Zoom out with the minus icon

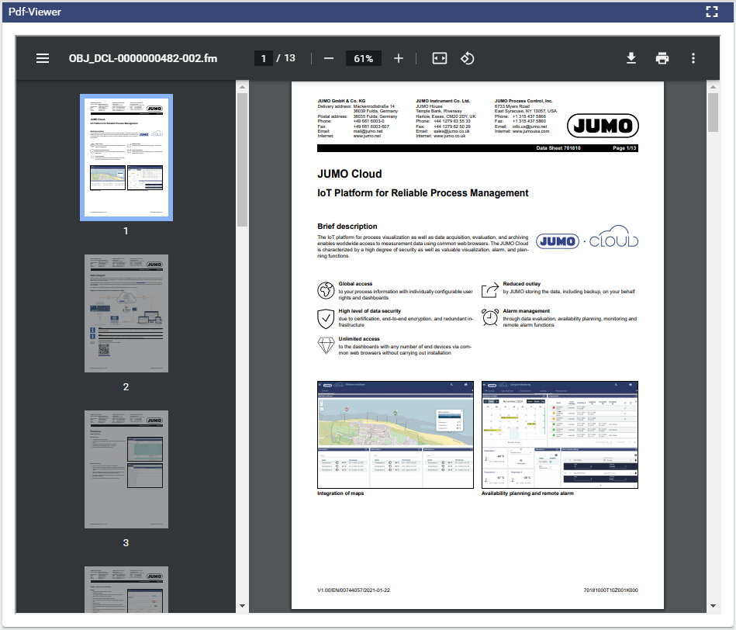(329, 59)
